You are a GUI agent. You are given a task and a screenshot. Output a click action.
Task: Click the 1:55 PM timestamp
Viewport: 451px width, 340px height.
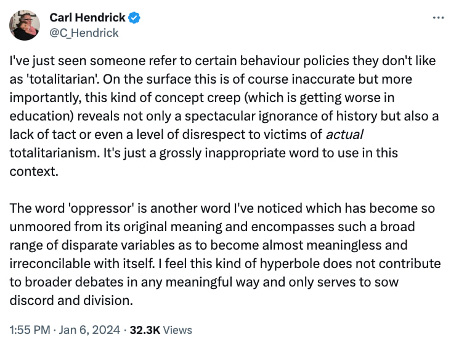point(30,330)
